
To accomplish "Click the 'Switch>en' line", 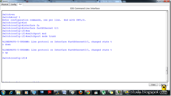I will 8,15.
